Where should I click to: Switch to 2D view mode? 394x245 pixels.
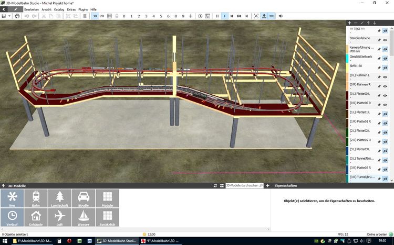pos(102,16)
